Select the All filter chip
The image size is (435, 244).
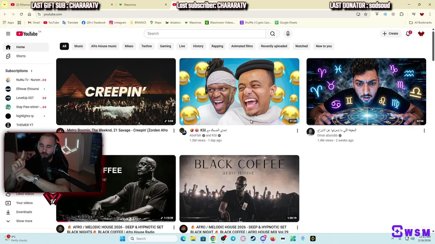(x=64, y=46)
